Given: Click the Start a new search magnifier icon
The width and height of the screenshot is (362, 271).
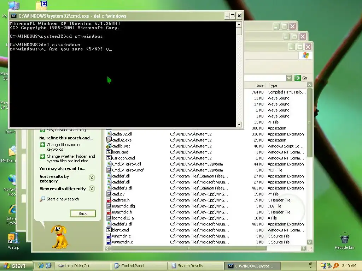Looking at the screenshot, I should click(42, 199).
